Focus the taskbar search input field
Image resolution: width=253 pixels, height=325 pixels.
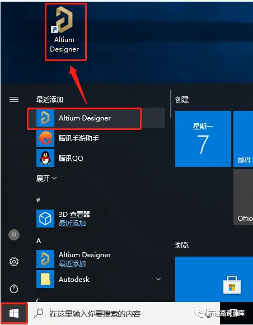pyautogui.click(x=124, y=313)
